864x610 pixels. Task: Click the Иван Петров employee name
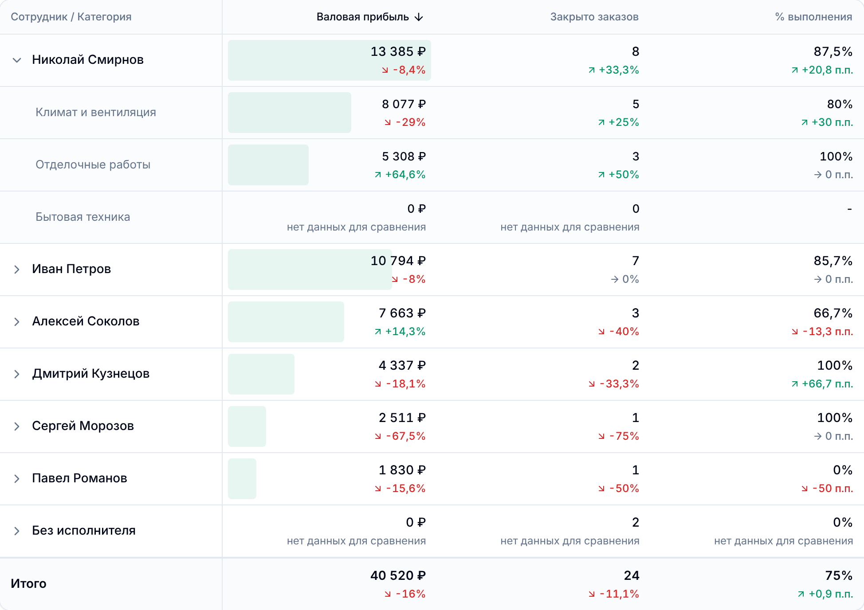[71, 269]
